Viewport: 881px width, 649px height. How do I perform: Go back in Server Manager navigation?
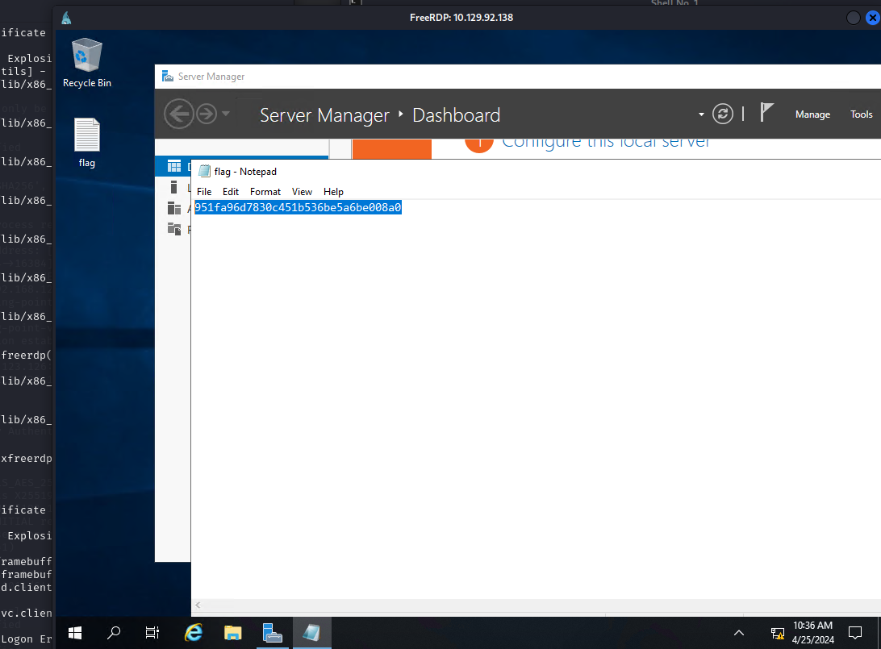(x=178, y=114)
